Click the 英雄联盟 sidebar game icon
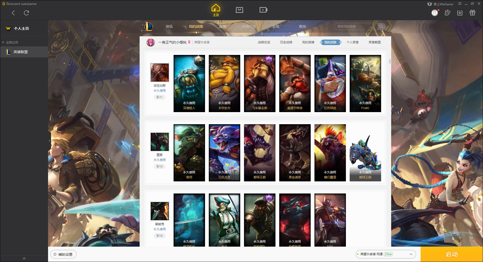Image resolution: width=483 pixels, height=262 pixels. click(x=8, y=52)
